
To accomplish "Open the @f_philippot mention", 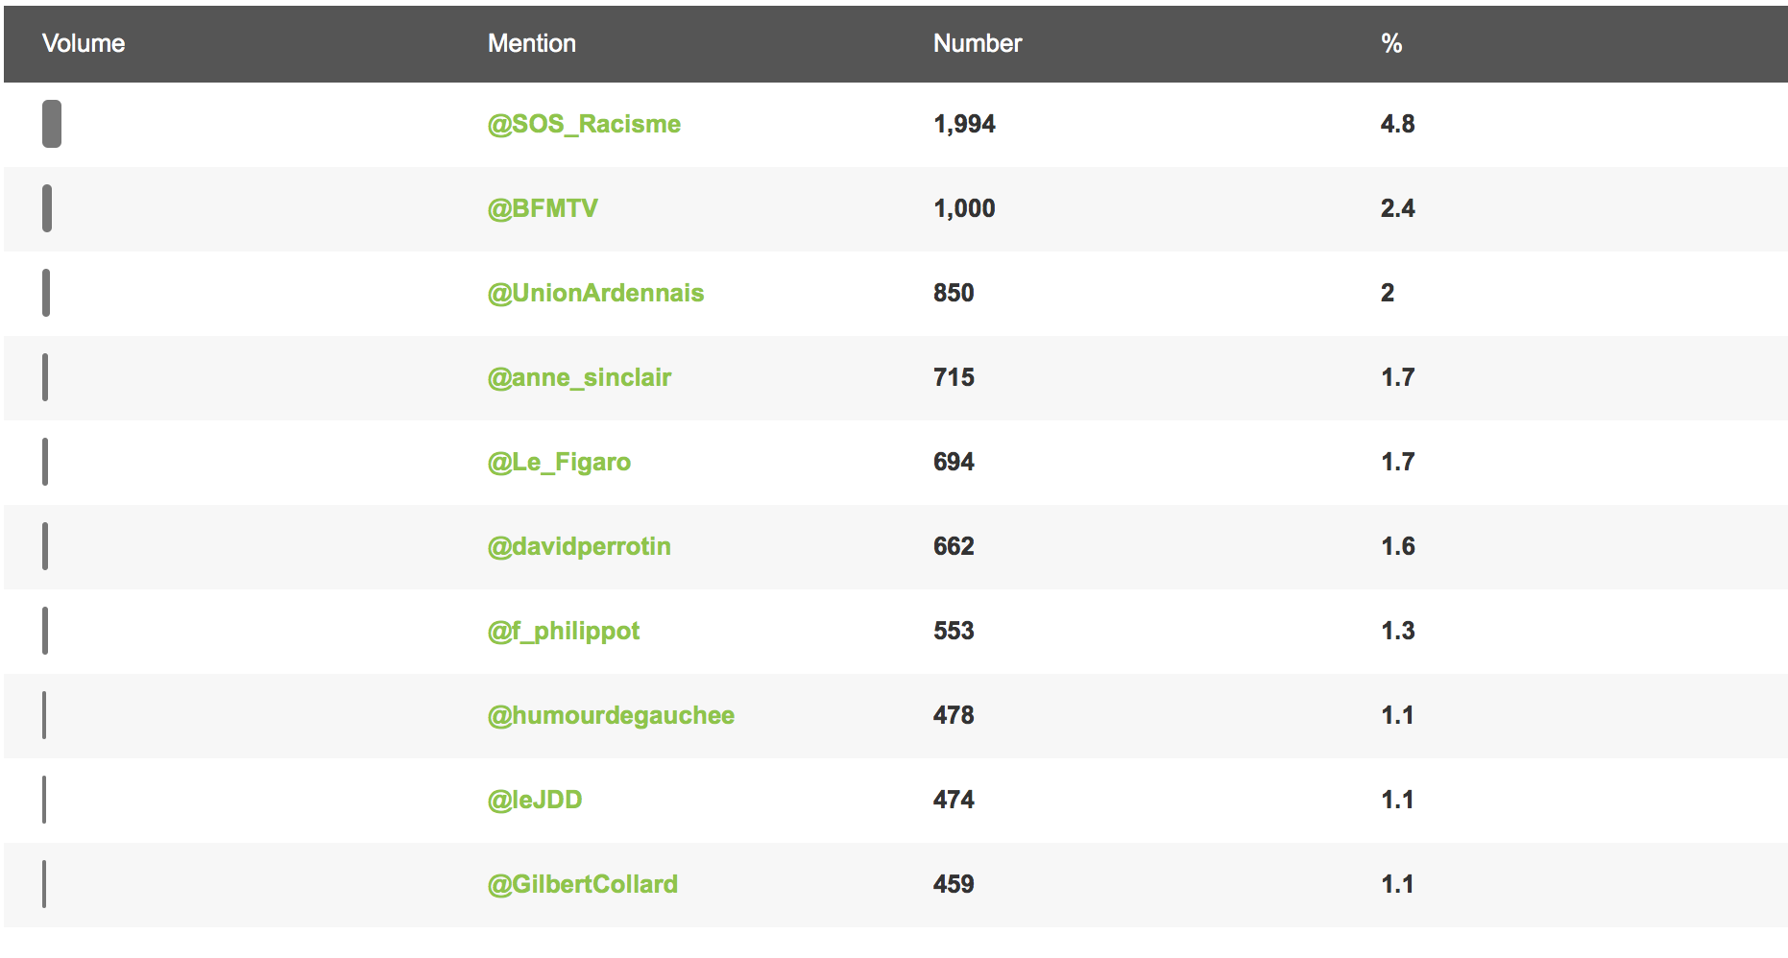I will pyautogui.click(x=564, y=632).
